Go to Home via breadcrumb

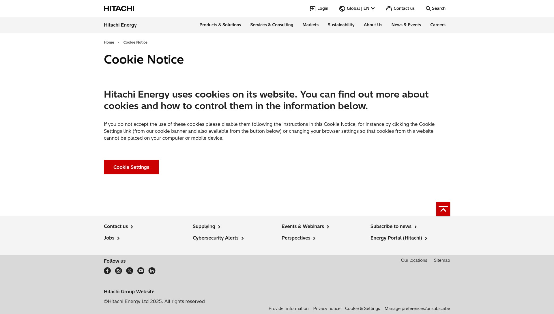tap(109, 42)
